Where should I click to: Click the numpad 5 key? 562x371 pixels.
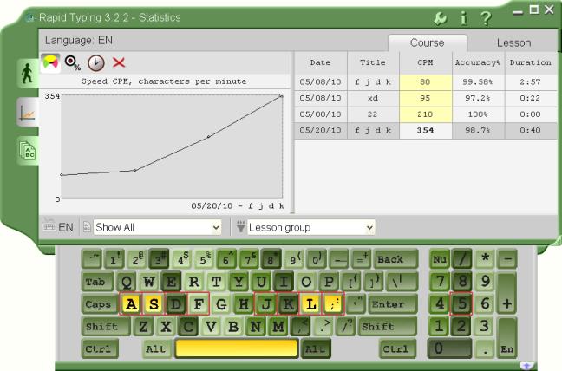click(x=461, y=304)
